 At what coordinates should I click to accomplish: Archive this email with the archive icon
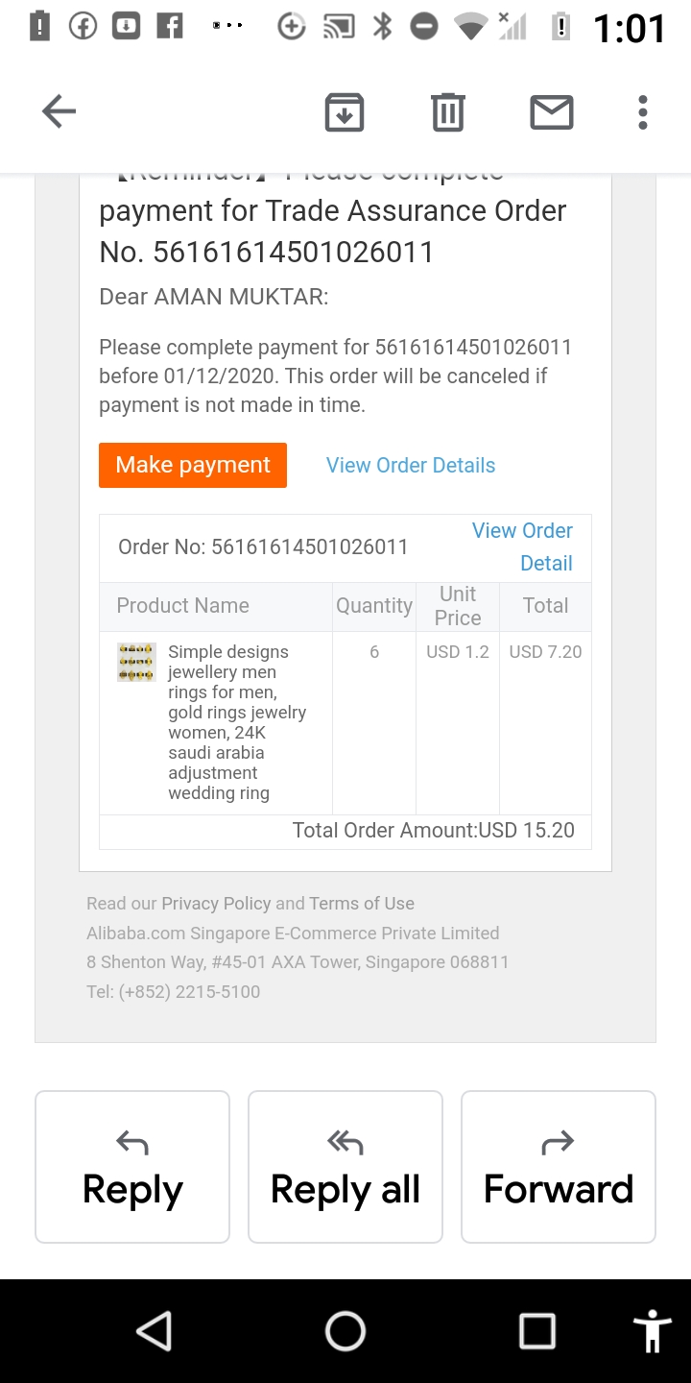click(x=345, y=112)
